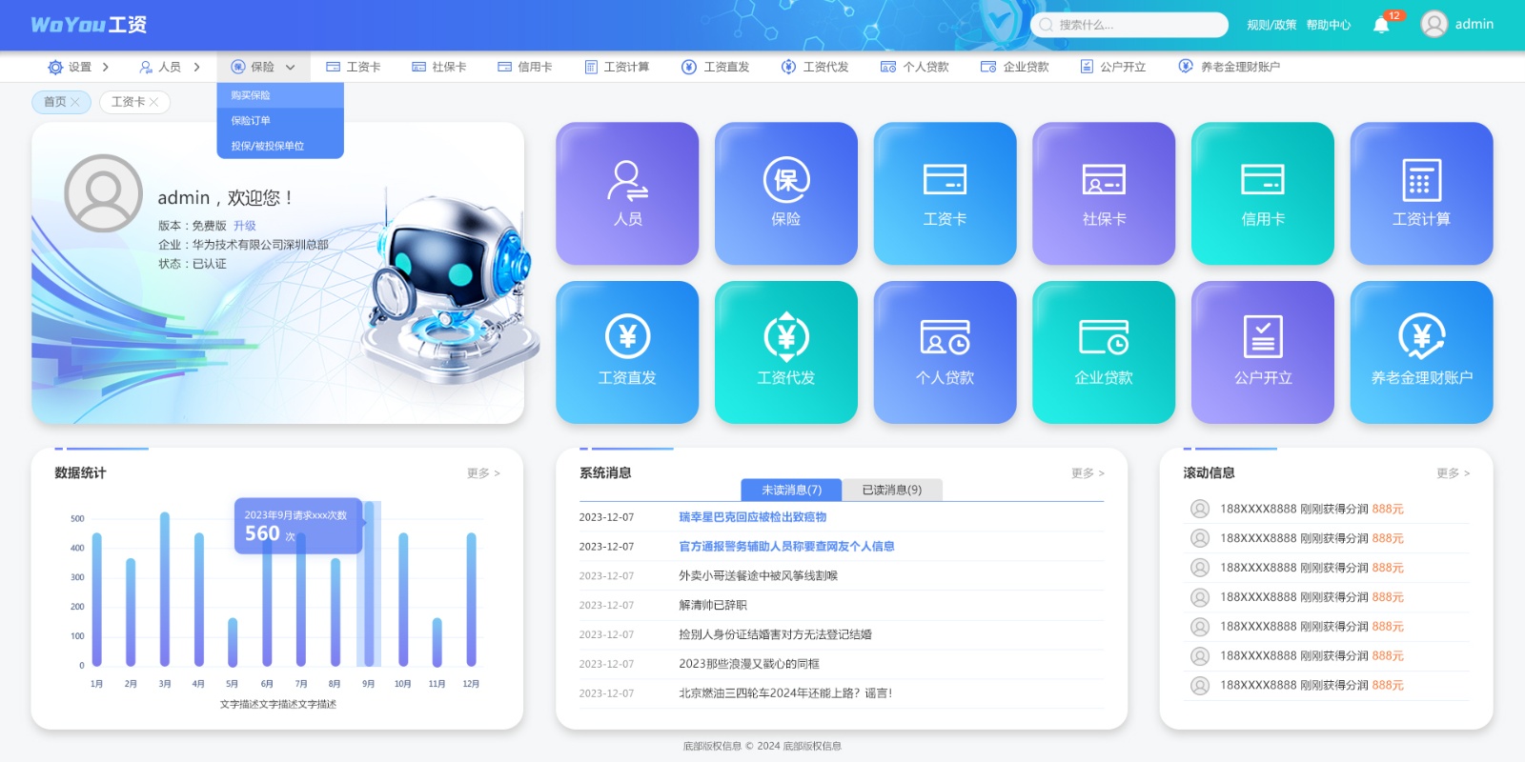Open the 企业贷款 menu in the navigation bar
The height and width of the screenshot is (762, 1525).
click(x=1014, y=67)
